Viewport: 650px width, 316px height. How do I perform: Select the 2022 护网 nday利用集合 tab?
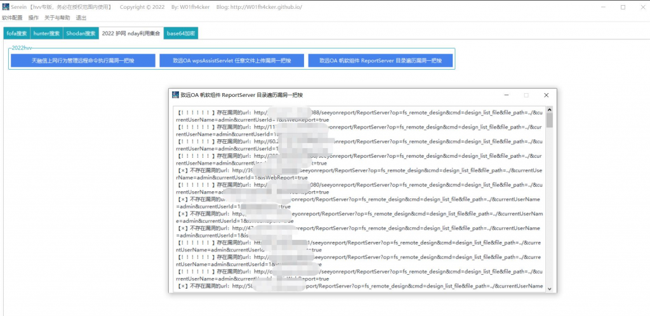(x=131, y=34)
